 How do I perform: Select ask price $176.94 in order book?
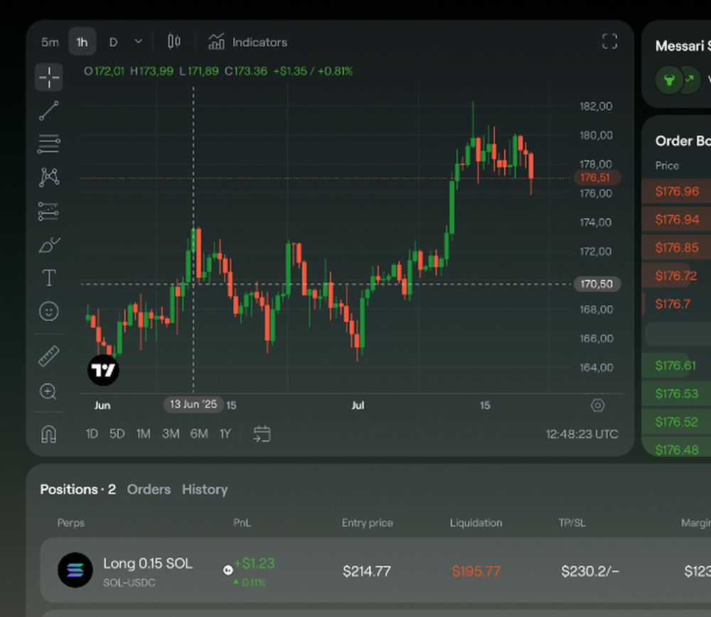(677, 219)
